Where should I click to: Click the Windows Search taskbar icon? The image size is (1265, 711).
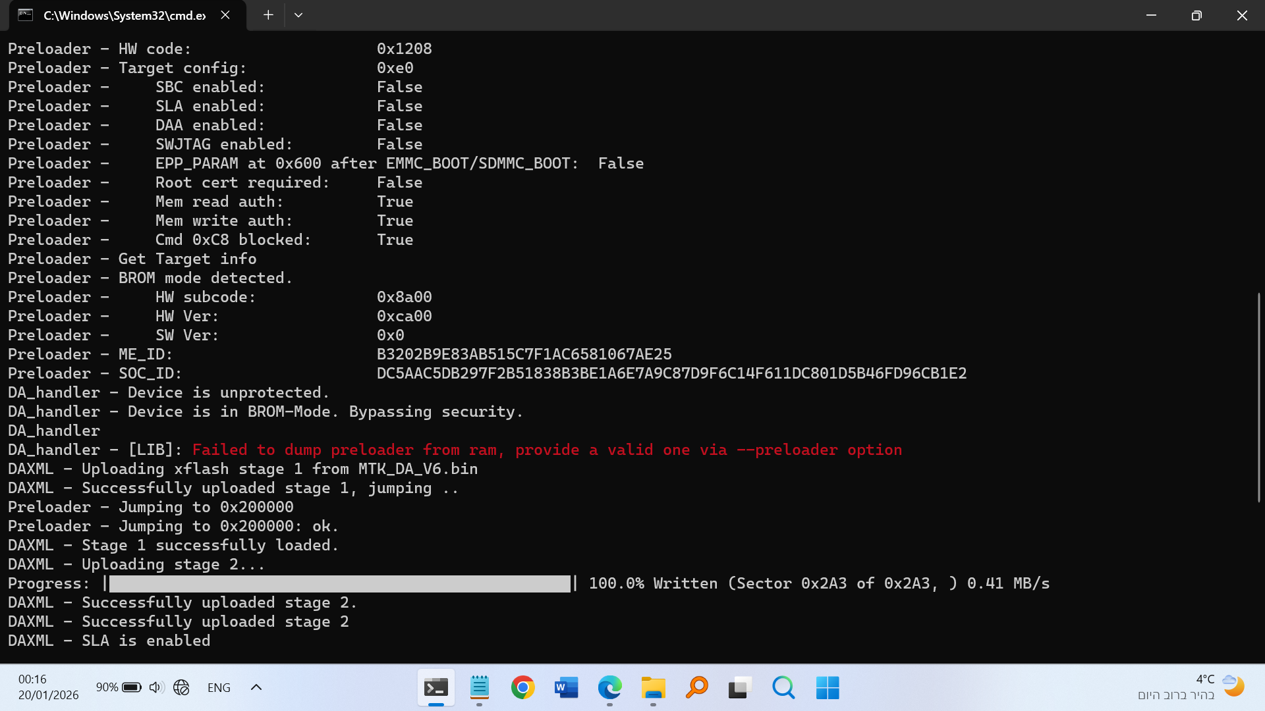pyautogui.click(x=783, y=688)
